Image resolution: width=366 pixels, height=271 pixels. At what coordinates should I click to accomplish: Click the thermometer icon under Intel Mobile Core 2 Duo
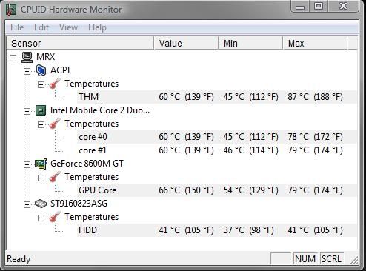tap(55, 124)
